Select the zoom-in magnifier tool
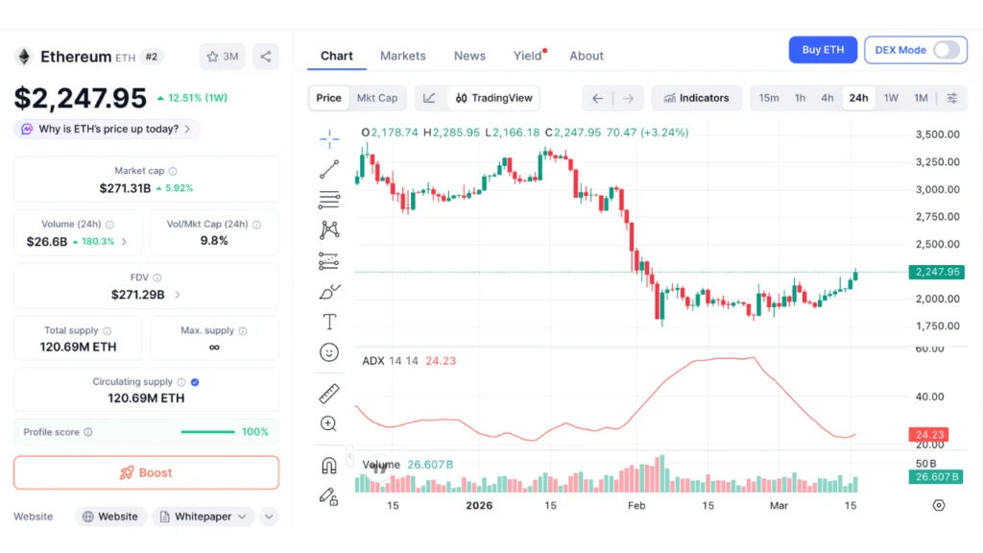The width and height of the screenshot is (983, 553). (x=329, y=423)
